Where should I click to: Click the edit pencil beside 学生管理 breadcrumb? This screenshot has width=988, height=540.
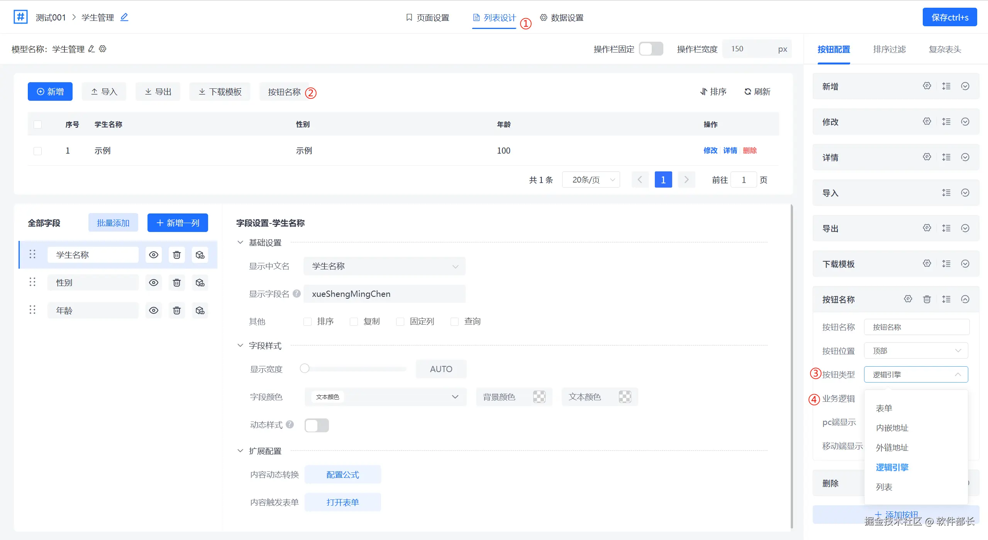(124, 17)
